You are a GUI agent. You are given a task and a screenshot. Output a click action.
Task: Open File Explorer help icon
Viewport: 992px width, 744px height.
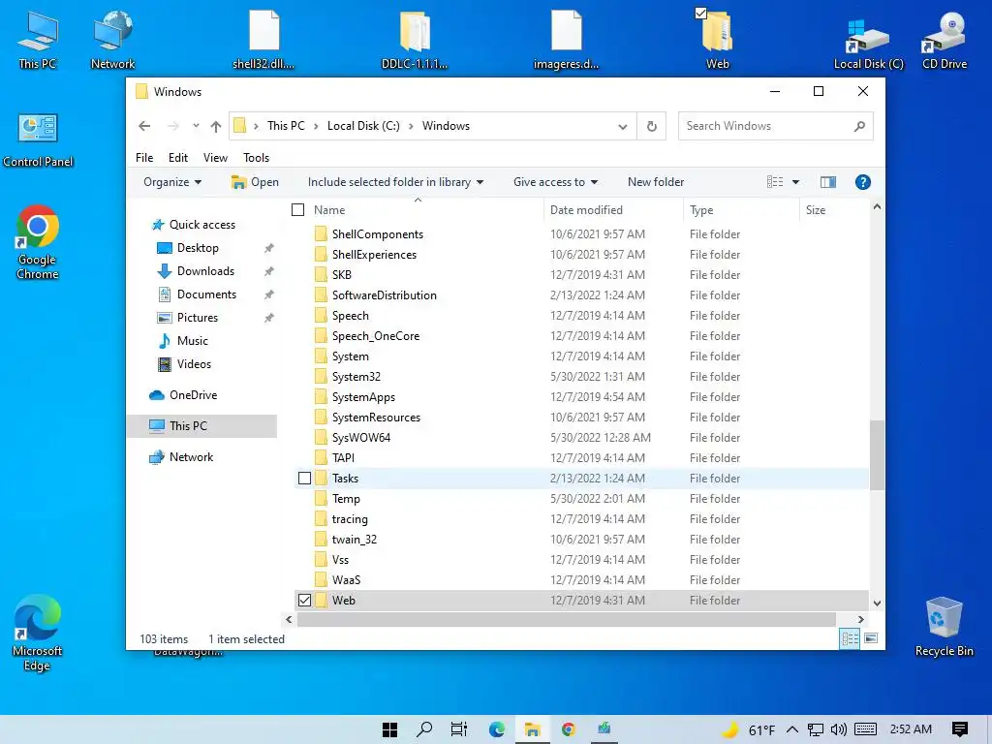point(862,182)
